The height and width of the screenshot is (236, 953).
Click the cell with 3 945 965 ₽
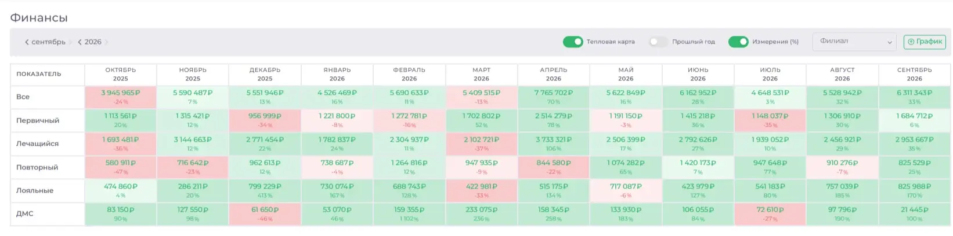tap(121, 97)
